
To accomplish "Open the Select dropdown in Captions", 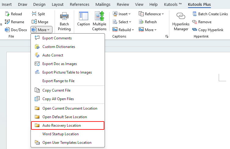I will [121, 22].
